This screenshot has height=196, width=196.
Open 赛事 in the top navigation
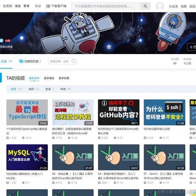click(x=26, y=6)
